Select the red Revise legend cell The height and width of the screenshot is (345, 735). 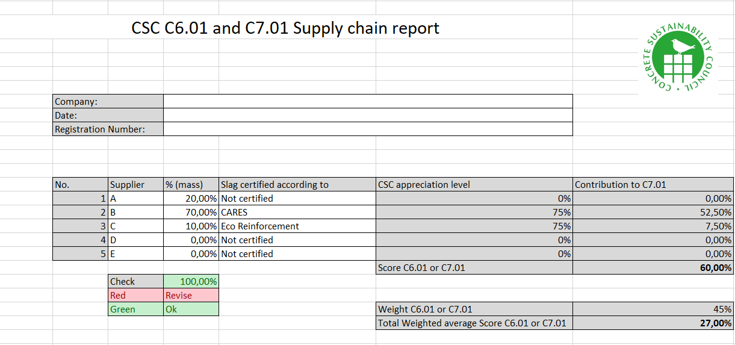pyautogui.click(x=191, y=296)
